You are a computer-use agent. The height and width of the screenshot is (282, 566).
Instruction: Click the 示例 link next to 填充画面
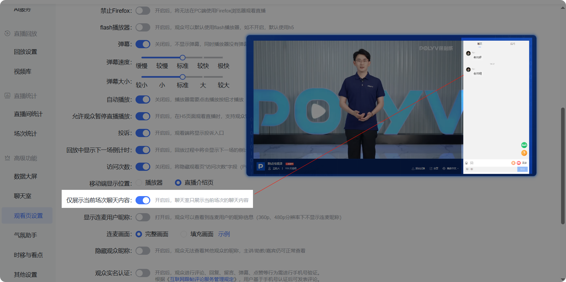[224, 234]
